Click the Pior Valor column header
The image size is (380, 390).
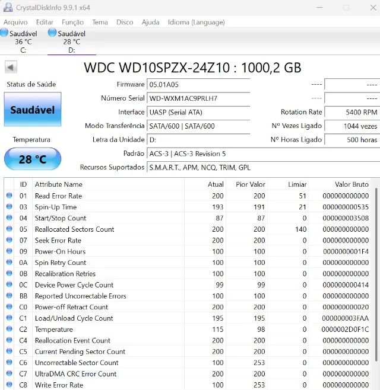pyautogui.click(x=246, y=184)
